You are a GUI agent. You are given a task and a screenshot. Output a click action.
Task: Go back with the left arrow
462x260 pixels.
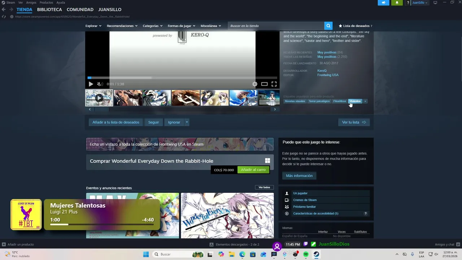(4, 9)
